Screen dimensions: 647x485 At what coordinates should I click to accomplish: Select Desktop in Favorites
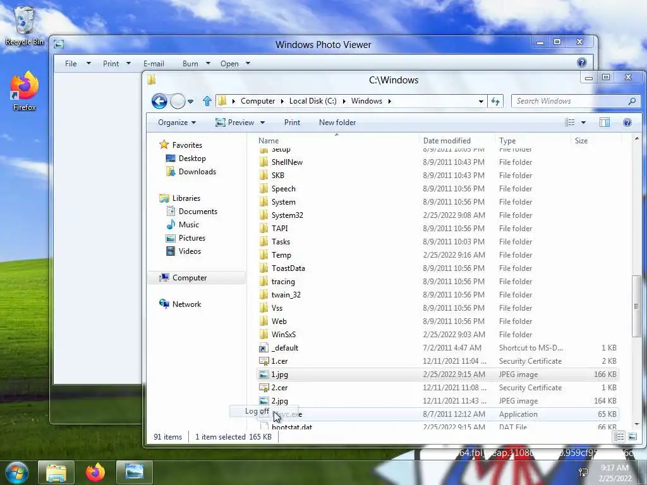point(192,159)
